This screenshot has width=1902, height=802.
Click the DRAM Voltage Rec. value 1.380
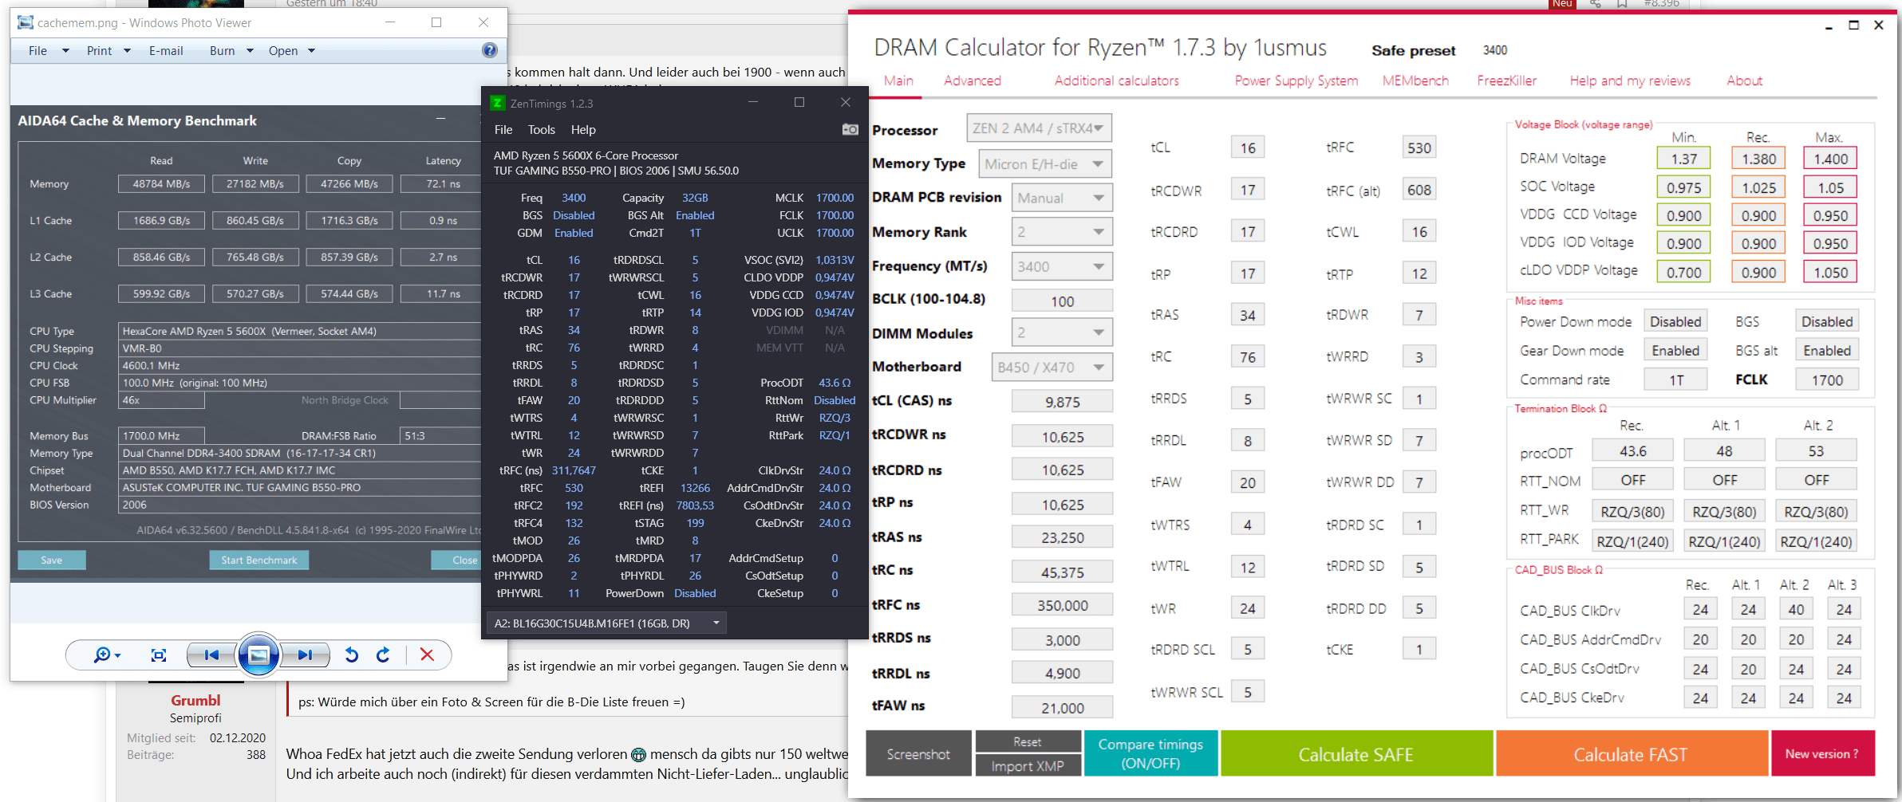point(1758,159)
